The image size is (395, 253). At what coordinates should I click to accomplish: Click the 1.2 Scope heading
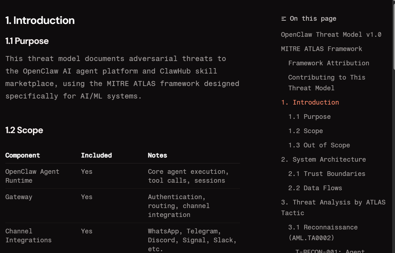[x=24, y=130]
